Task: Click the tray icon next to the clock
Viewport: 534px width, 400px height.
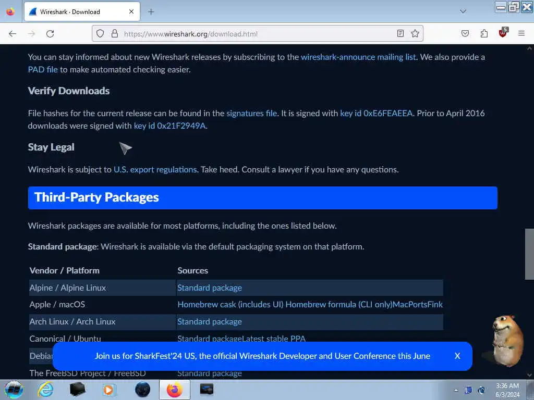Action: (481, 390)
